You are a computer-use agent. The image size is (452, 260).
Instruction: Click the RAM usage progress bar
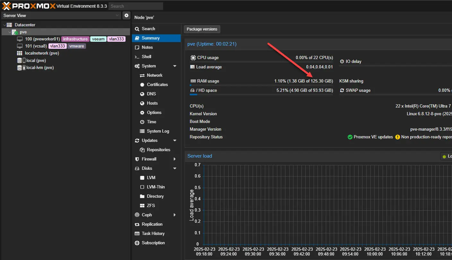261,85
